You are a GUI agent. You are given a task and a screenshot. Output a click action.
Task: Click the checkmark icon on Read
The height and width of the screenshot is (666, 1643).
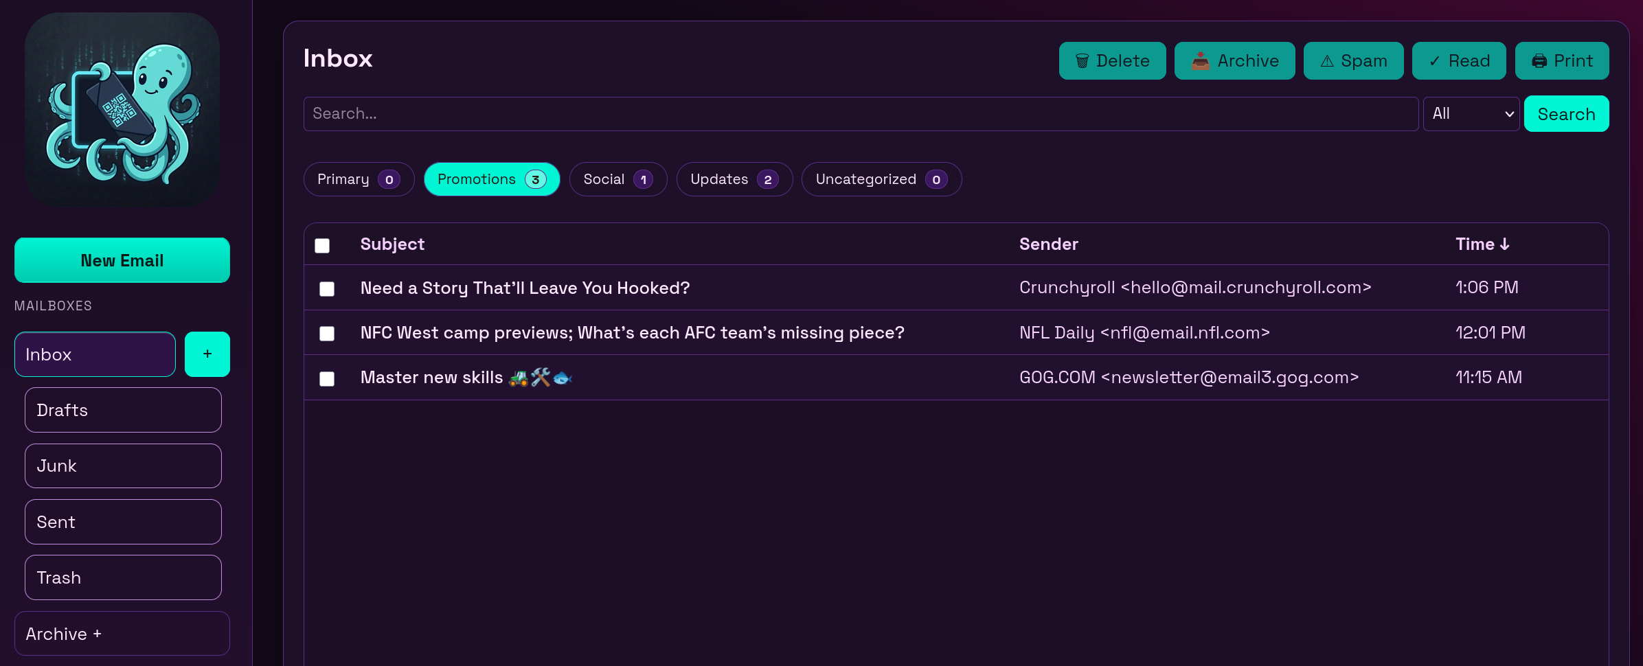[1434, 61]
